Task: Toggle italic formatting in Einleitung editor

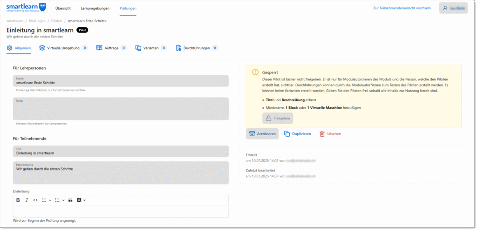Action: pos(27,200)
